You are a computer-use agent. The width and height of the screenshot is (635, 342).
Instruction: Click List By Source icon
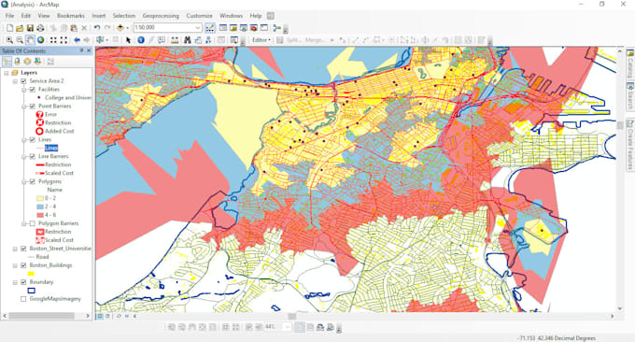click(x=18, y=62)
